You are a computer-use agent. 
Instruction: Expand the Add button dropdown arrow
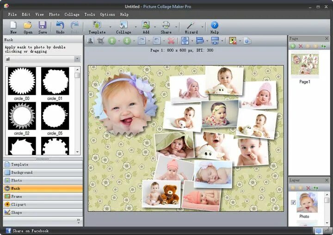click(155, 27)
